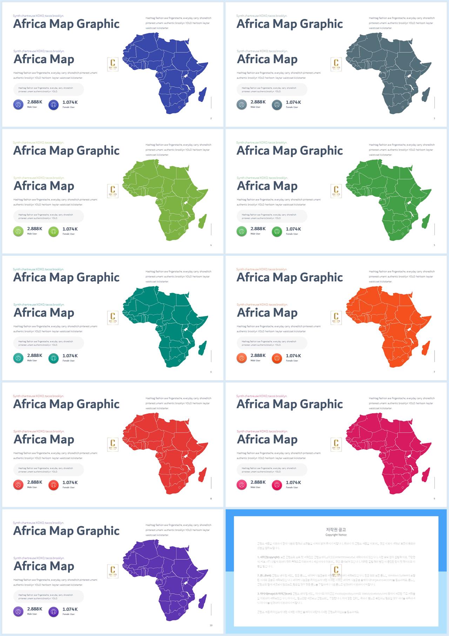This screenshot has width=449, height=636.
Task: Click the gray Male User icon
Action: pyautogui.click(x=242, y=104)
